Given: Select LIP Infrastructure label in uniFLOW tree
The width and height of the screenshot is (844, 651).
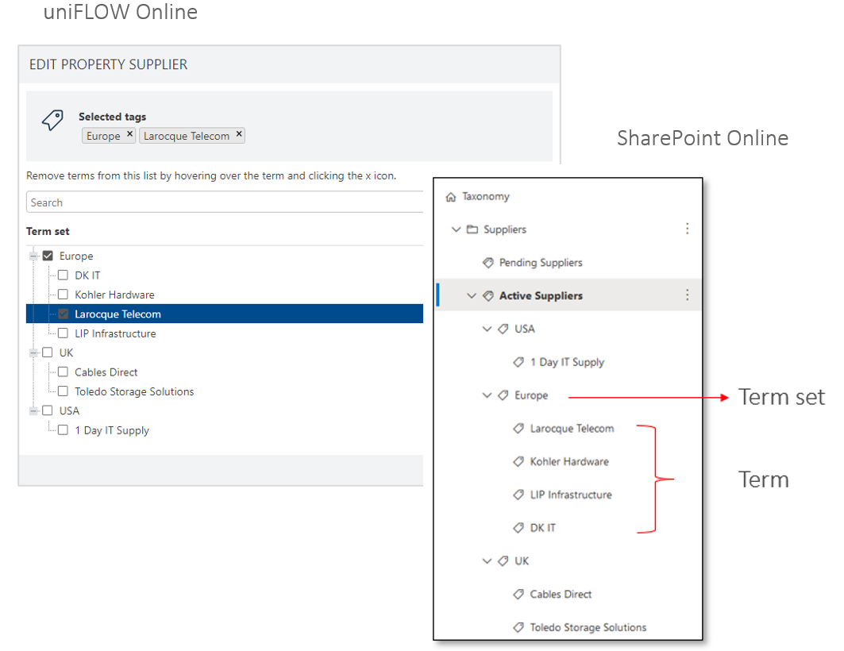Looking at the screenshot, I should pyautogui.click(x=115, y=333).
